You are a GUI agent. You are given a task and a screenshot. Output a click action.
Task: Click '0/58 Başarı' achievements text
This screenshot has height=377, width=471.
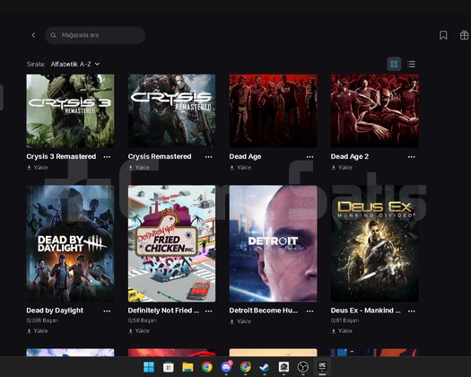point(143,320)
